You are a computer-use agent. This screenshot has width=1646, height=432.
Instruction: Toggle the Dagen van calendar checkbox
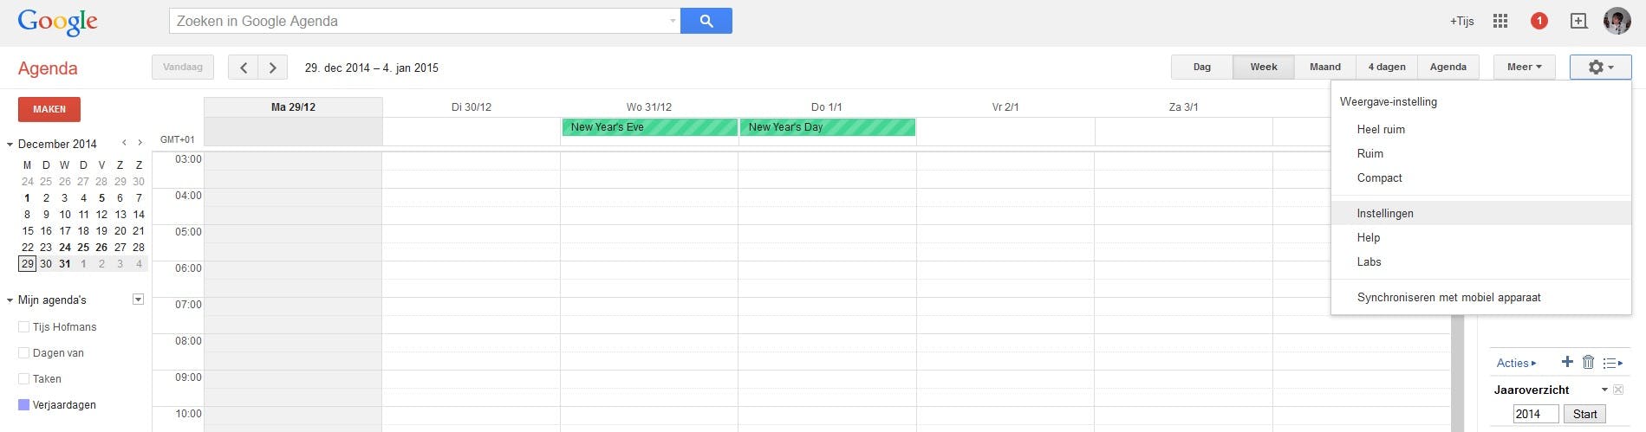(x=24, y=353)
